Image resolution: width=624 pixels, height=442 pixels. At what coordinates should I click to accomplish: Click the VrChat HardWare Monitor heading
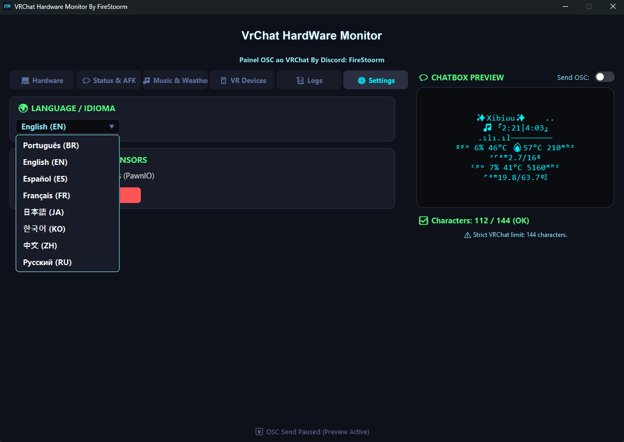click(311, 35)
